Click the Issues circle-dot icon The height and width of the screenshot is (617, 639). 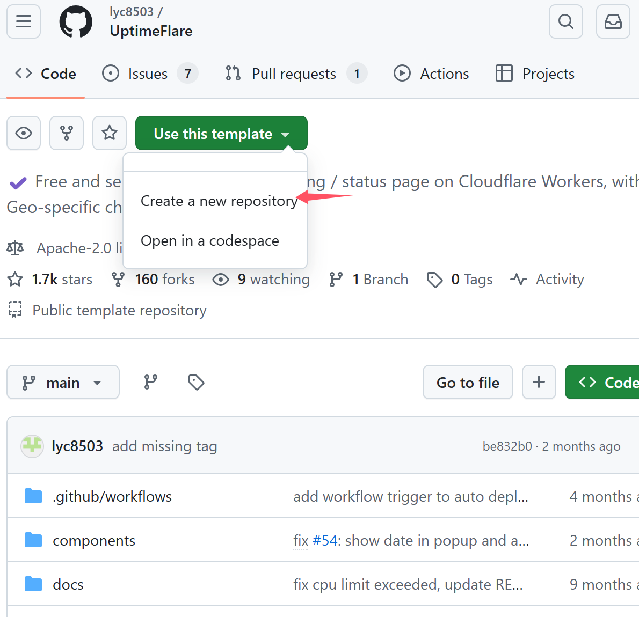click(111, 74)
